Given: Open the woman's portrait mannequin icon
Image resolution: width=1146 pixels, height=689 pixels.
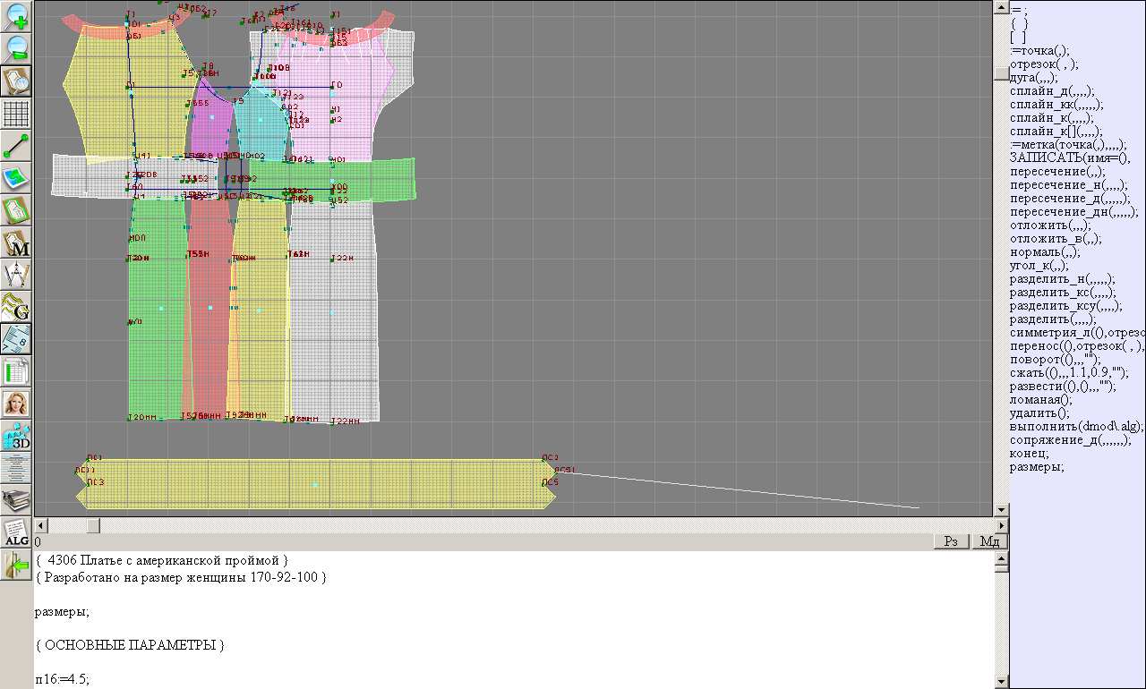Looking at the screenshot, I should (x=17, y=403).
